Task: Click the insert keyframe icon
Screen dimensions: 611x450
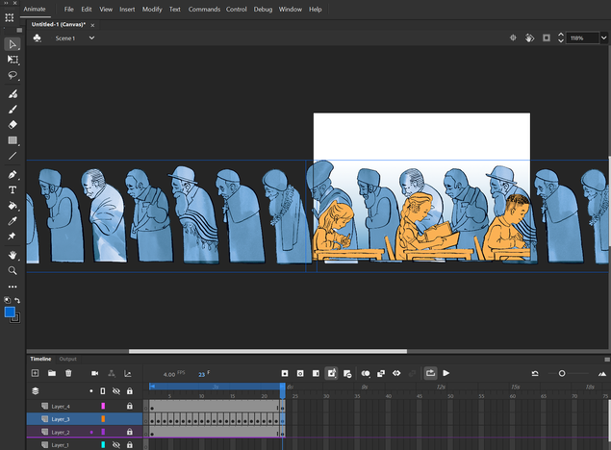Action: pyautogui.click(x=285, y=373)
